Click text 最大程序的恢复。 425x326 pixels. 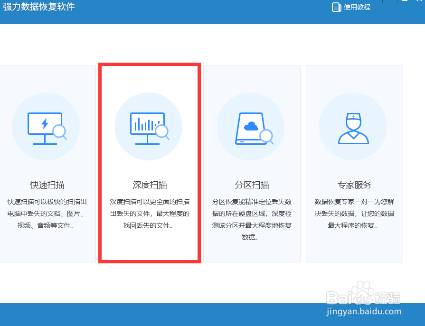(x=353, y=225)
